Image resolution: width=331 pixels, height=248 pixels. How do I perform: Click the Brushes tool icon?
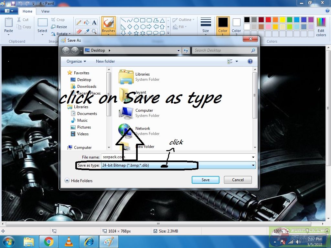point(108,23)
